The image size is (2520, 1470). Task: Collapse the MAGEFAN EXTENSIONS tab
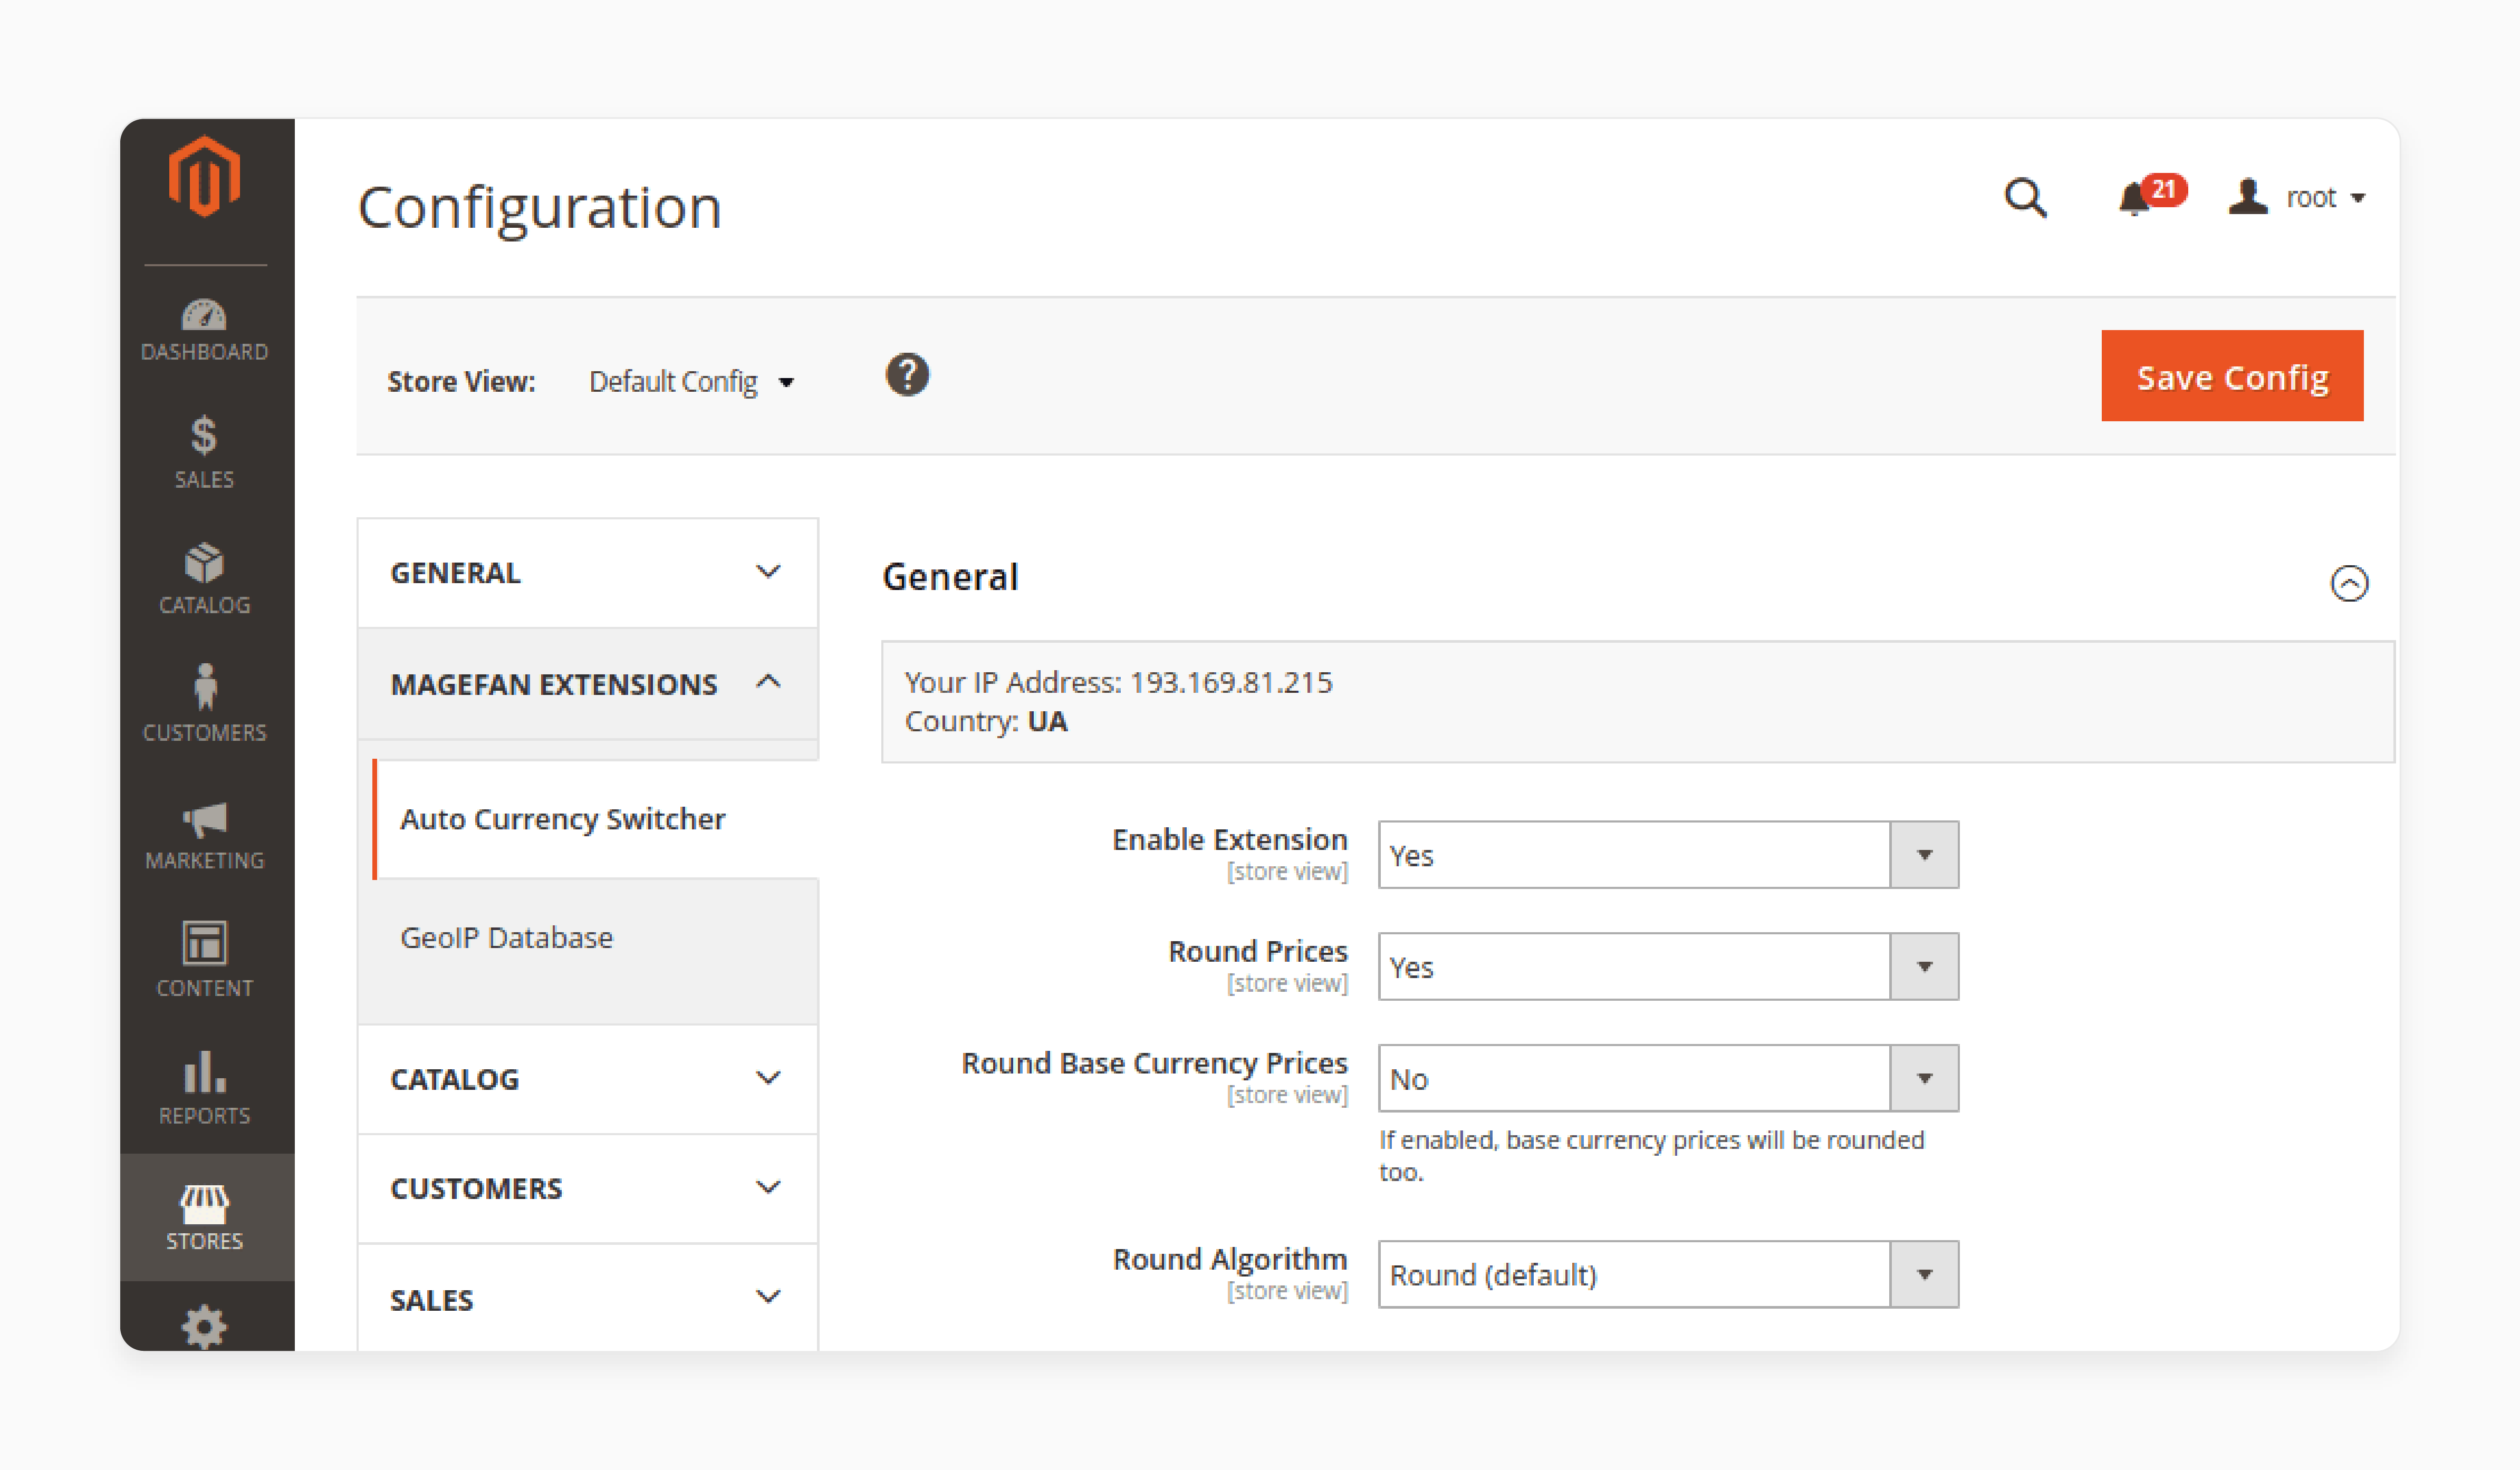point(587,684)
